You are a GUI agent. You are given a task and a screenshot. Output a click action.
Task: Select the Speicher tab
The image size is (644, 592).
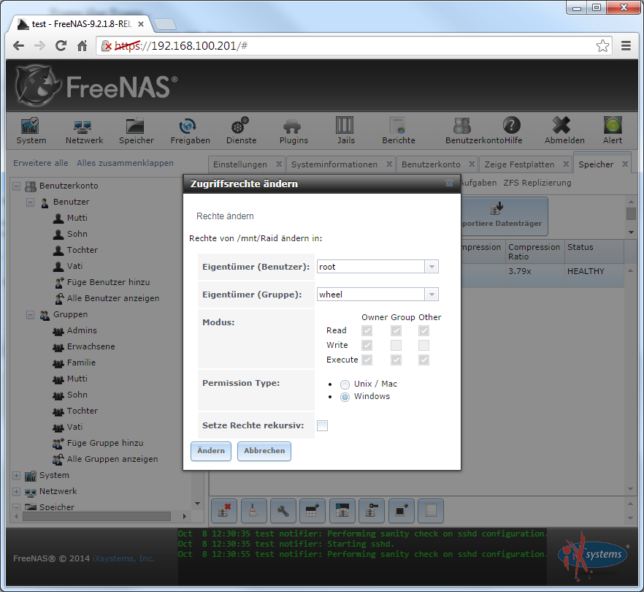(x=596, y=164)
